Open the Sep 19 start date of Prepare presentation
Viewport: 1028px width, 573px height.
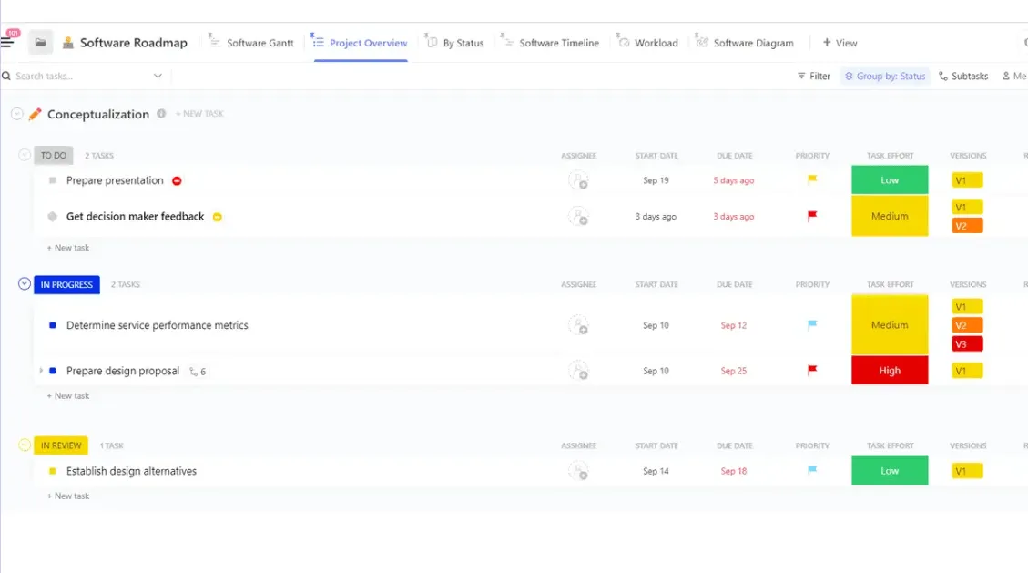point(656,180)
